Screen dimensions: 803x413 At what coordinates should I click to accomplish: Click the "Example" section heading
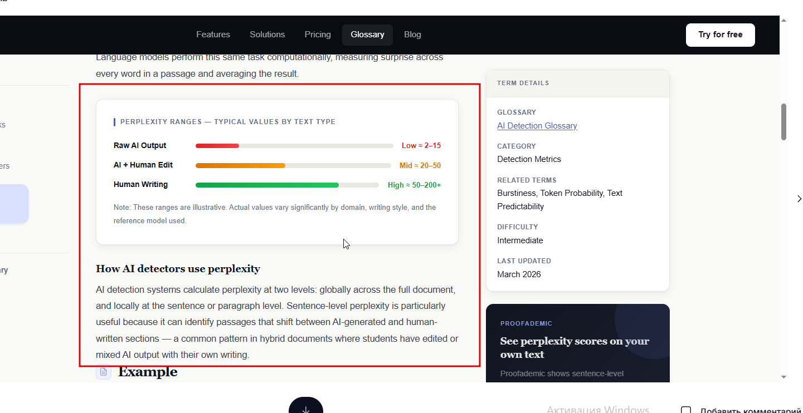148,372
